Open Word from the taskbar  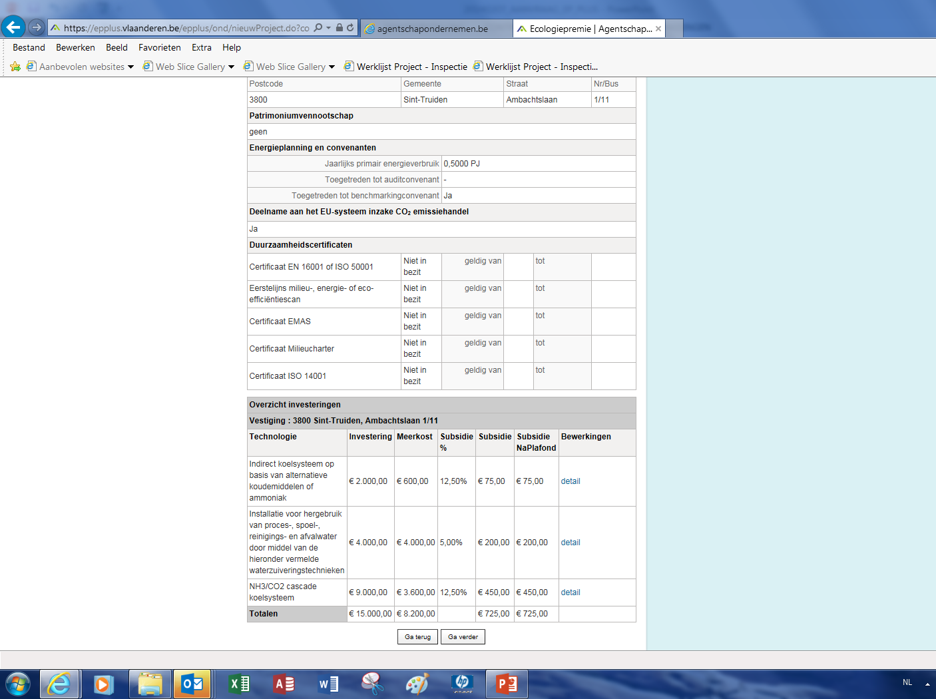coord(328,684)
